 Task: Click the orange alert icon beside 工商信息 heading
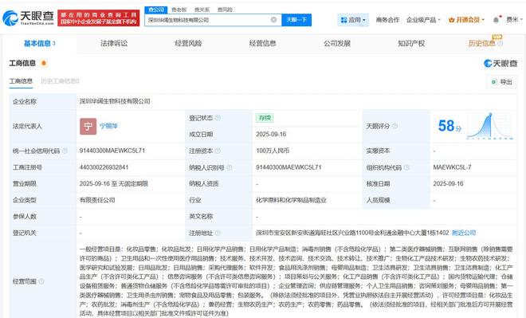44,63
